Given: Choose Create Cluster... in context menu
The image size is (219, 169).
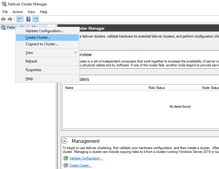Looking at the screenshot, I should click(48, 37).
